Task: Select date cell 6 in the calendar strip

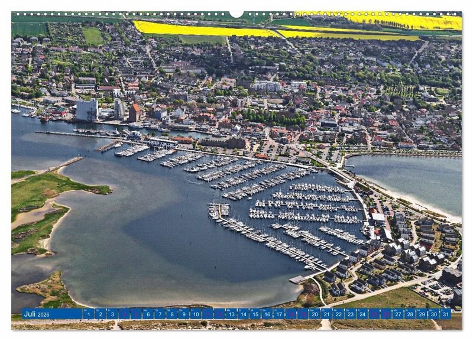Action: click(148, 314)
